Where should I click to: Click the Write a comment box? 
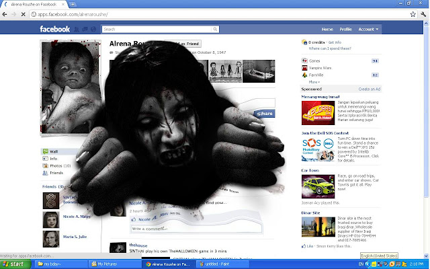196,229
